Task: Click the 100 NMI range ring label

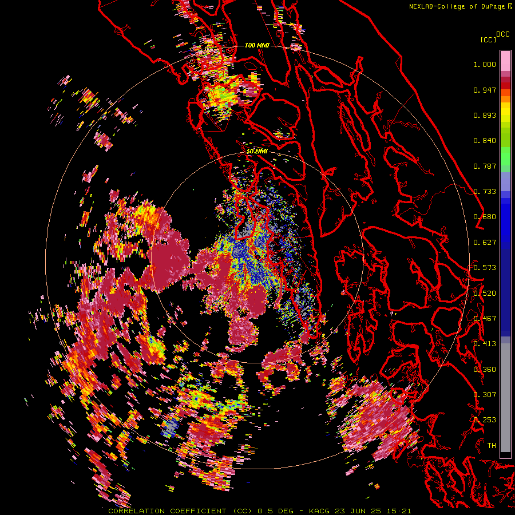Action: point(257,45)
